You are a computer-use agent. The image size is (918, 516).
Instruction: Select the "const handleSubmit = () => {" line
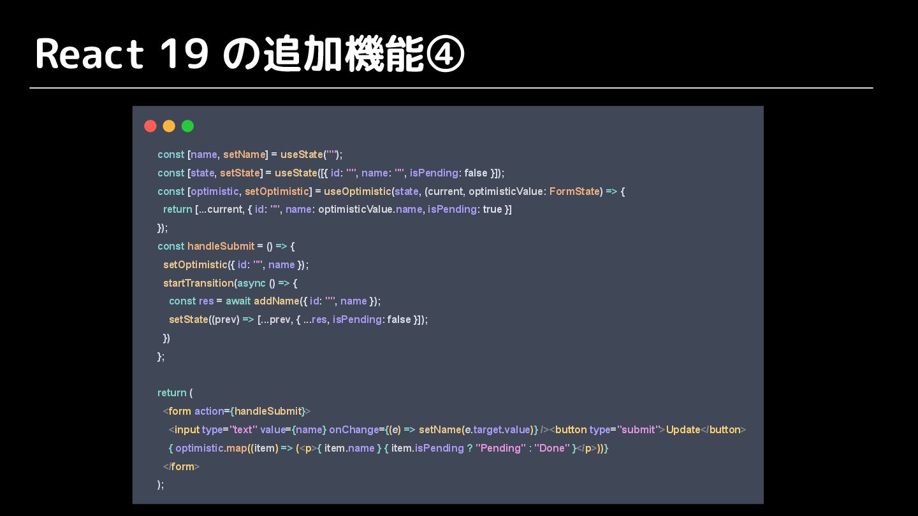pos(226,246)
